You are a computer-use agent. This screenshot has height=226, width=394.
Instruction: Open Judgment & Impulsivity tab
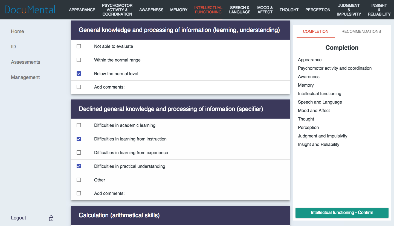(x=349, y=10)
